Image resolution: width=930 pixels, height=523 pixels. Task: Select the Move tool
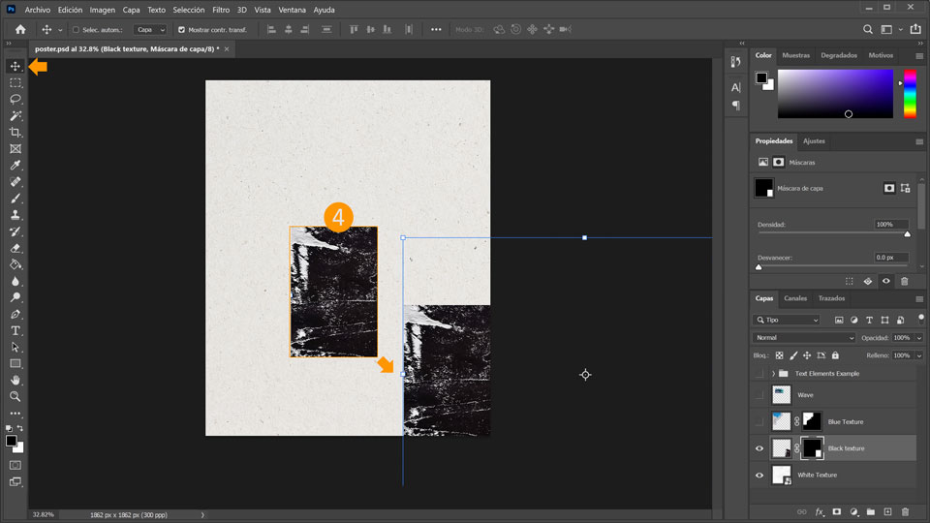15,66
